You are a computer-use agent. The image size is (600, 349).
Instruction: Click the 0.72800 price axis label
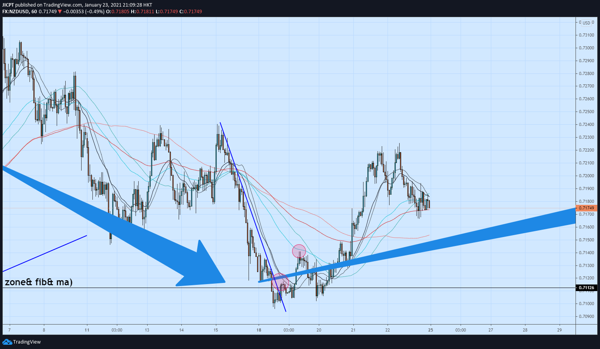586,73
